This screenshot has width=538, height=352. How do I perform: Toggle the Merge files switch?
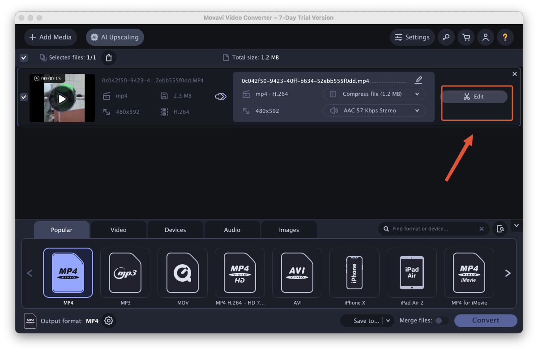(441, 321)
